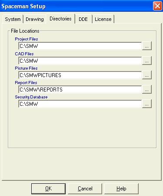Click the CAD Files path field
The image size is (163, 196).
(80, 61)
